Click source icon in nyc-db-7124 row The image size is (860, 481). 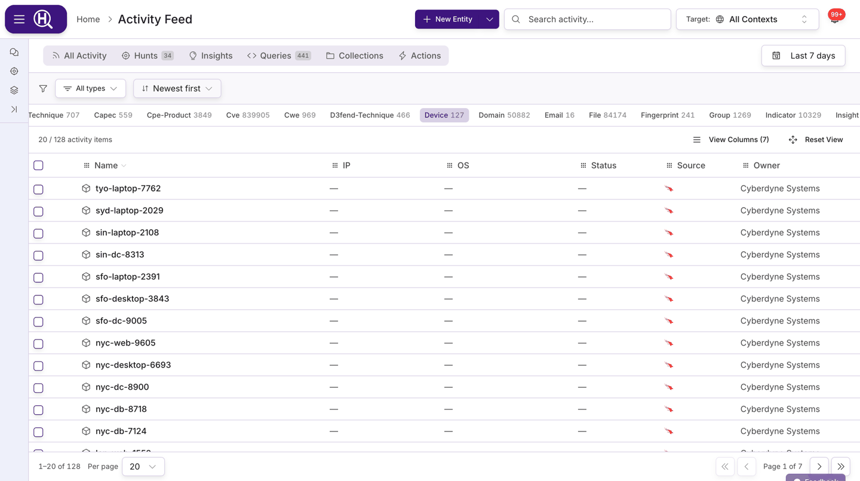[669, 431]
